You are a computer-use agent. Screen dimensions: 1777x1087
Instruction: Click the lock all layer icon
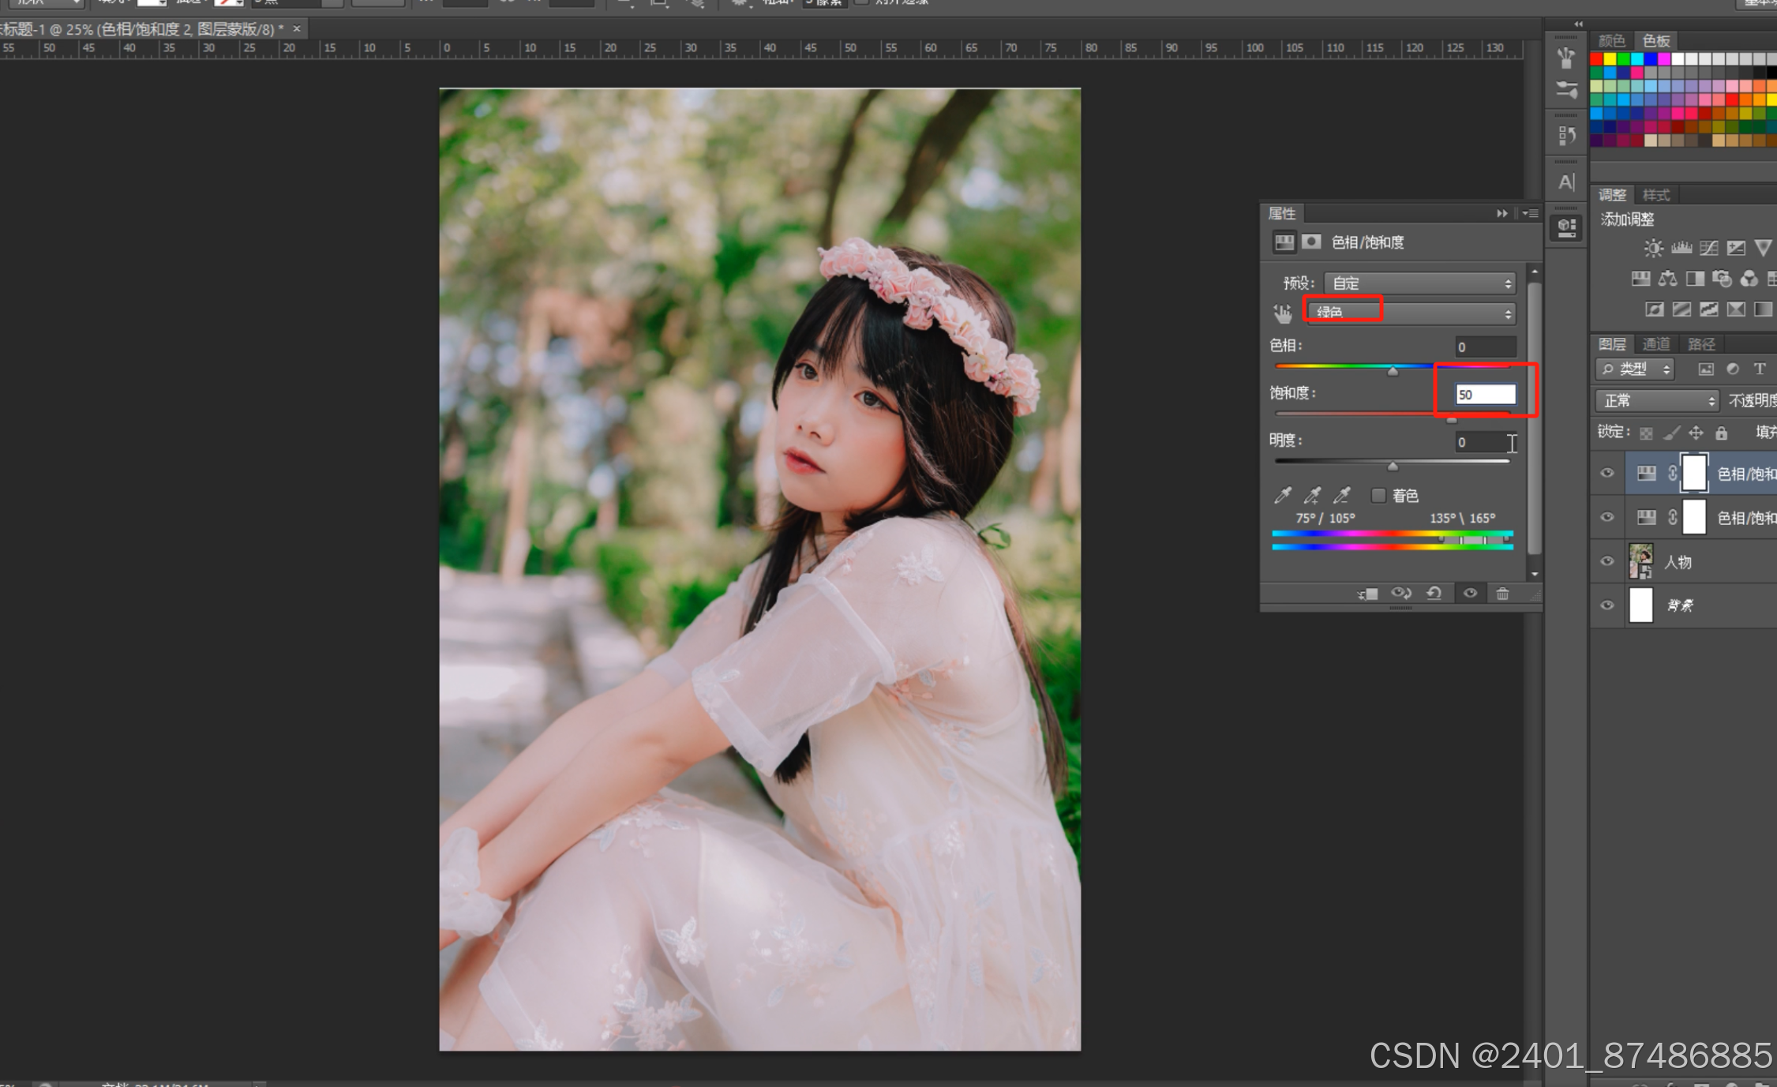pyautogui.click(x=1722, y=433)
